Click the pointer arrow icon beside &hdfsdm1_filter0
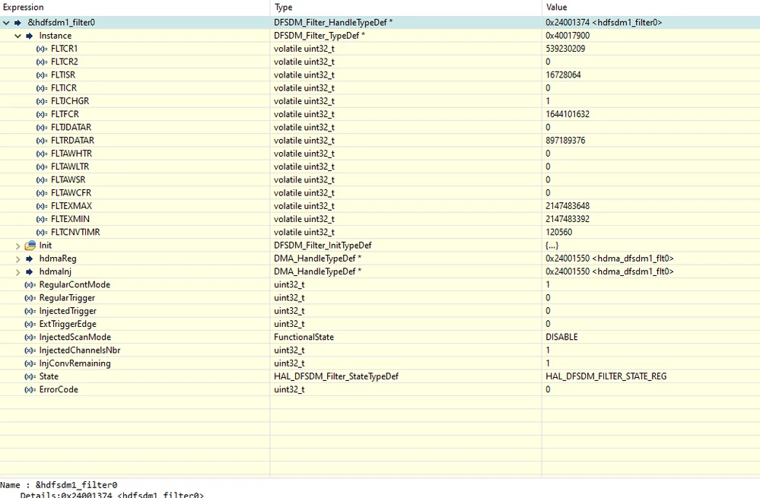This screenshot has height=498, width=760. 18,23
